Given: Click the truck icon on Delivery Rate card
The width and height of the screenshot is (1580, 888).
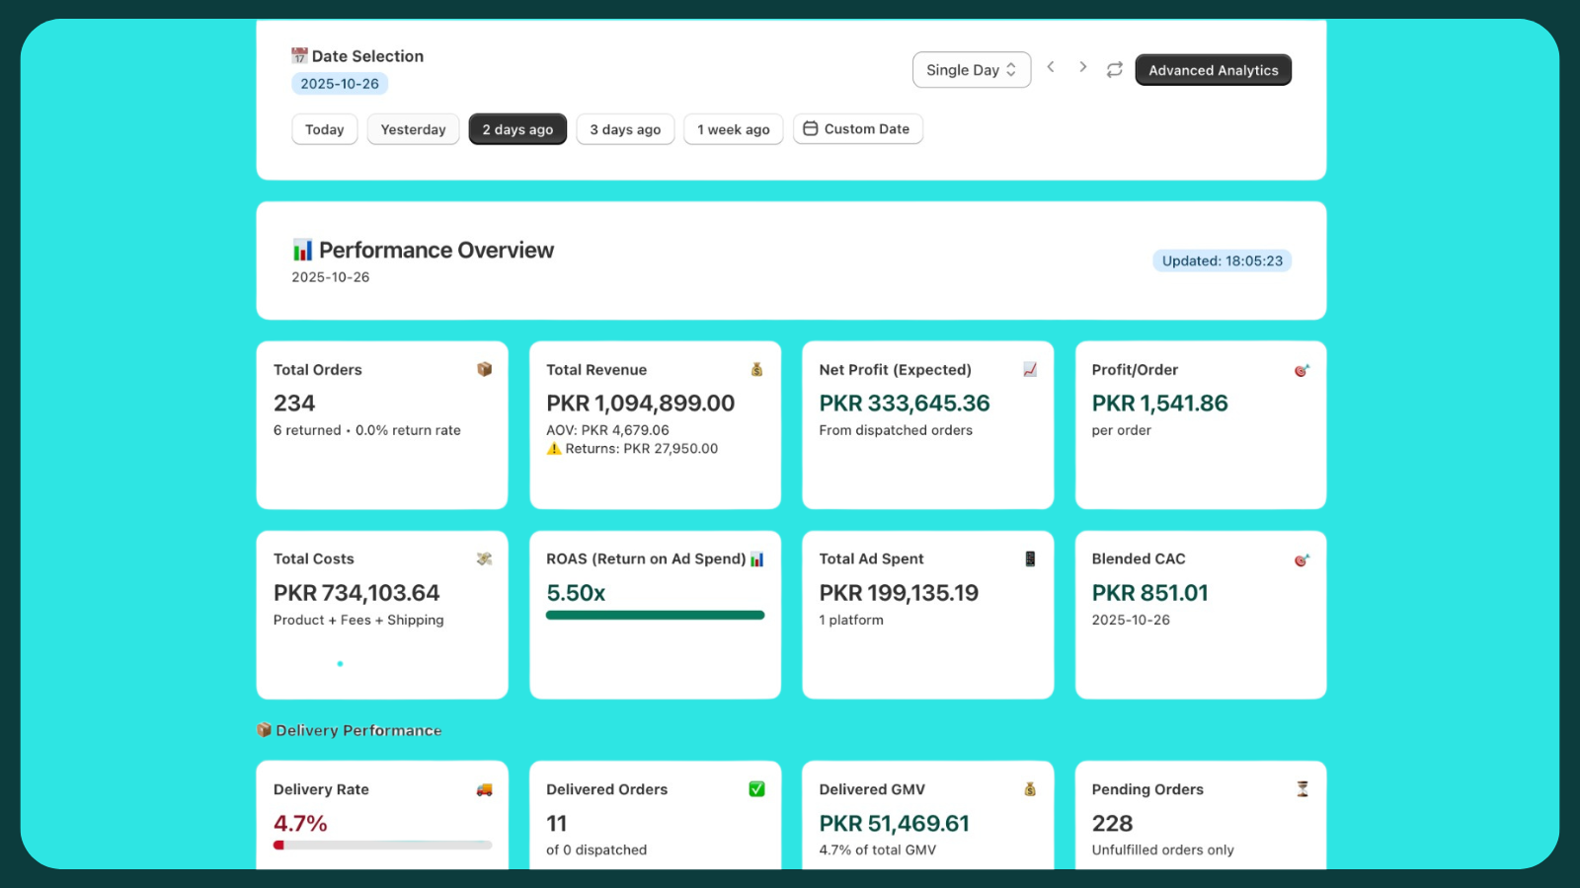Looking at the screenshot, I should [x=485, y=788].
